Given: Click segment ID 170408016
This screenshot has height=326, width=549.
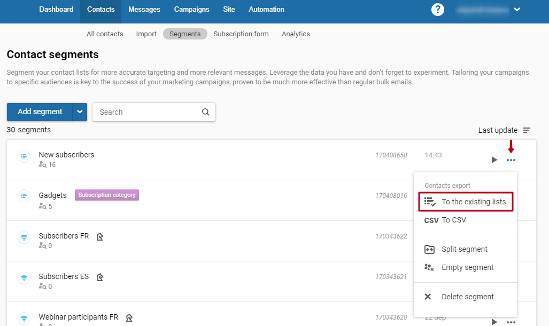Looking at the screenshot, I should coord(391,196).
